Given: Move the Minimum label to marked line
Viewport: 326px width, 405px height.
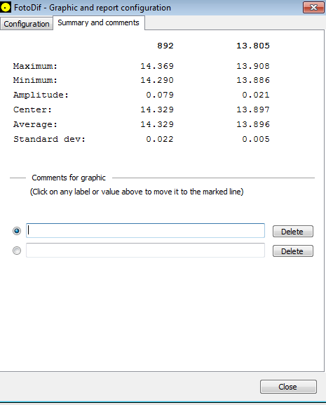Looking at the screenshot, I should (35, 80).
